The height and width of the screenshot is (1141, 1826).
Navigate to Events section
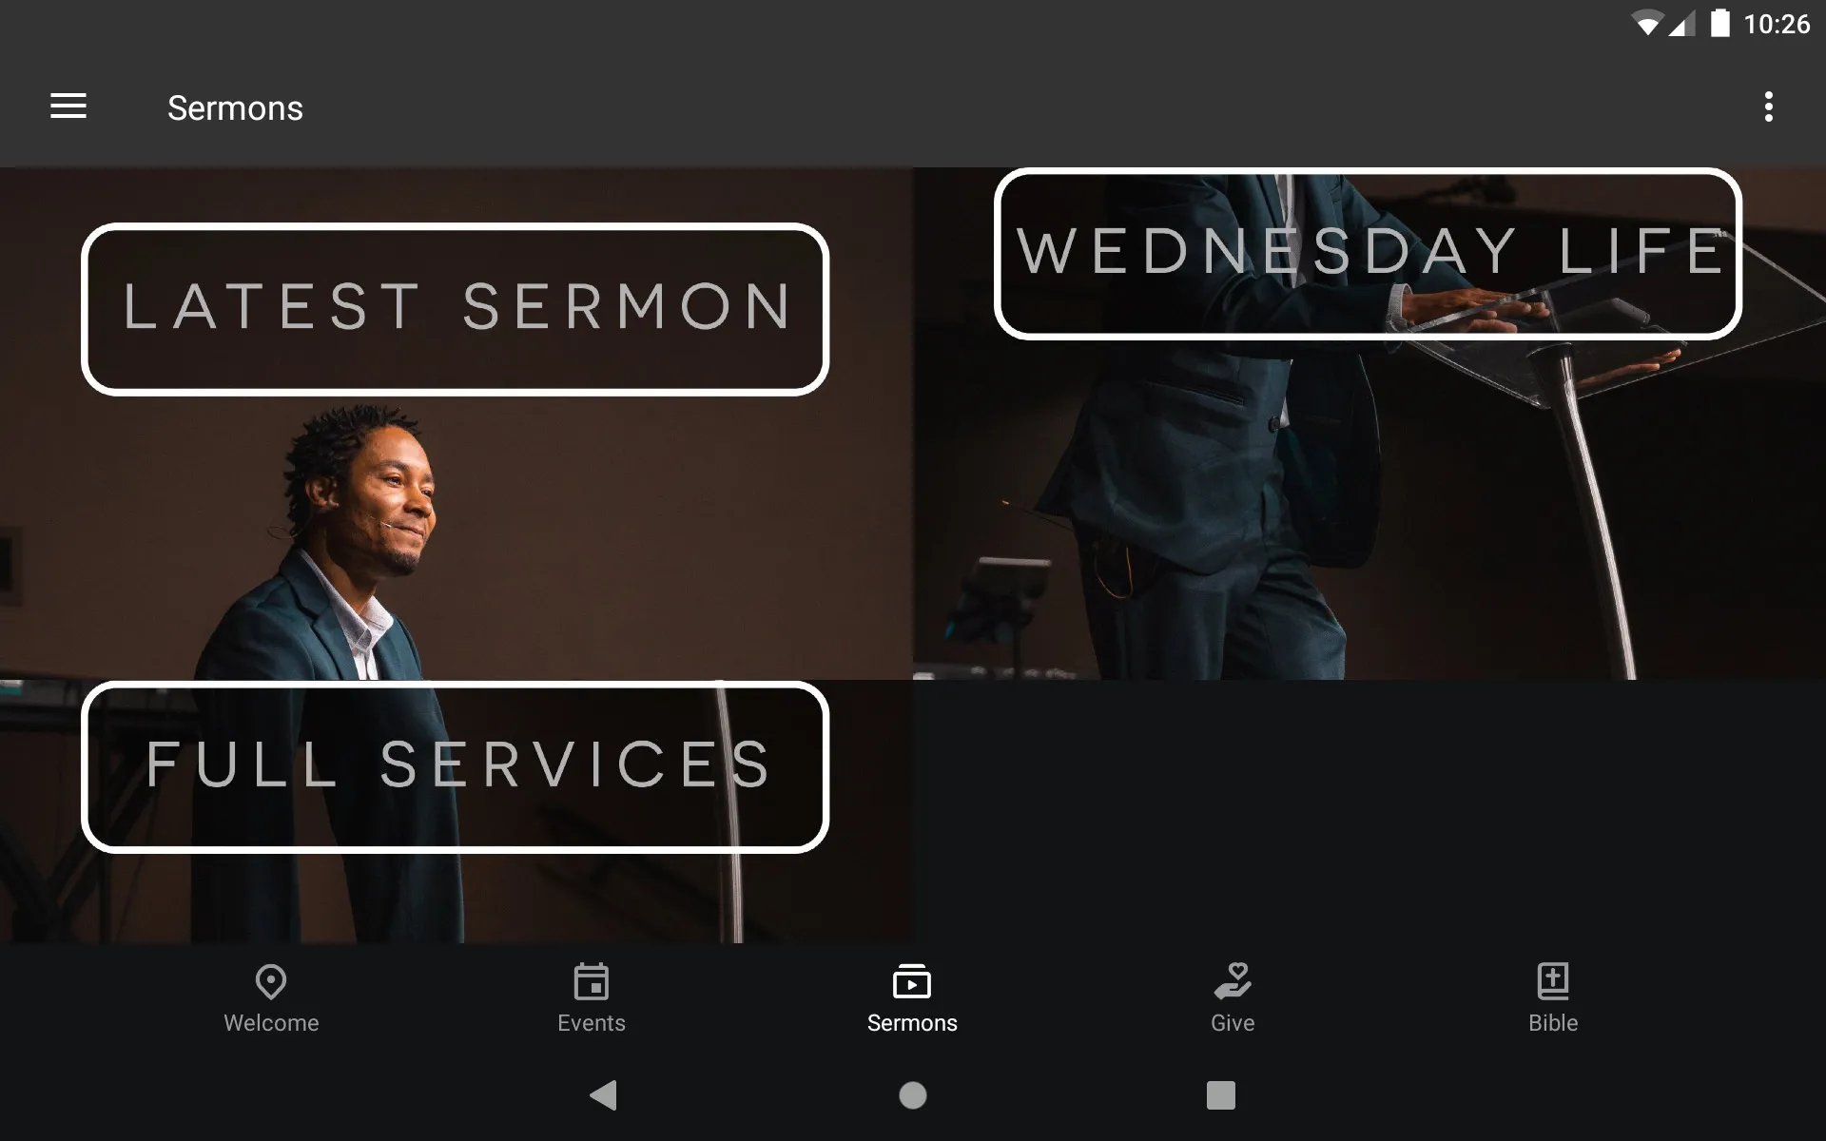[x=591, y=996]
